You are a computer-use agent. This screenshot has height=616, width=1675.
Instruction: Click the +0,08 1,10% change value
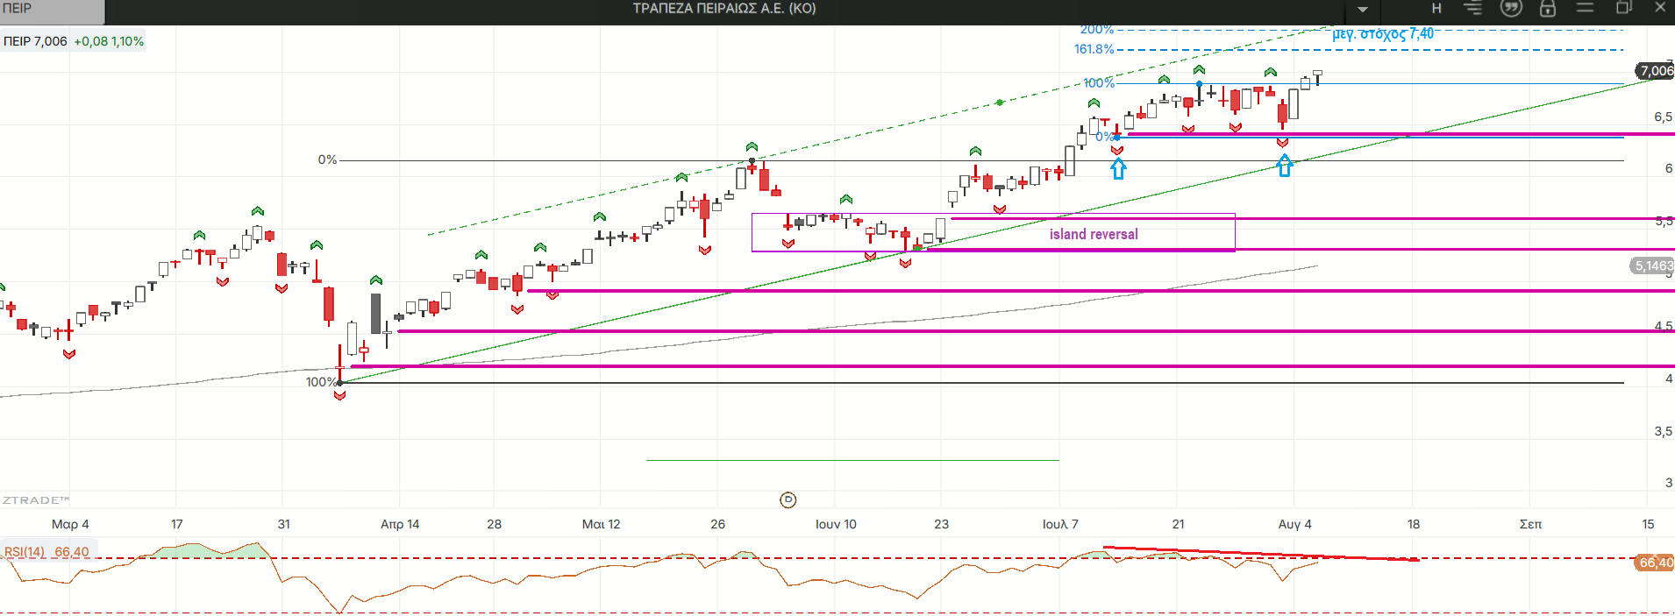pyautogui.click(x=109, y=41)
